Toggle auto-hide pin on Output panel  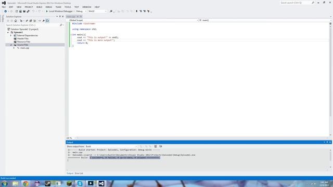coord(327,142)
